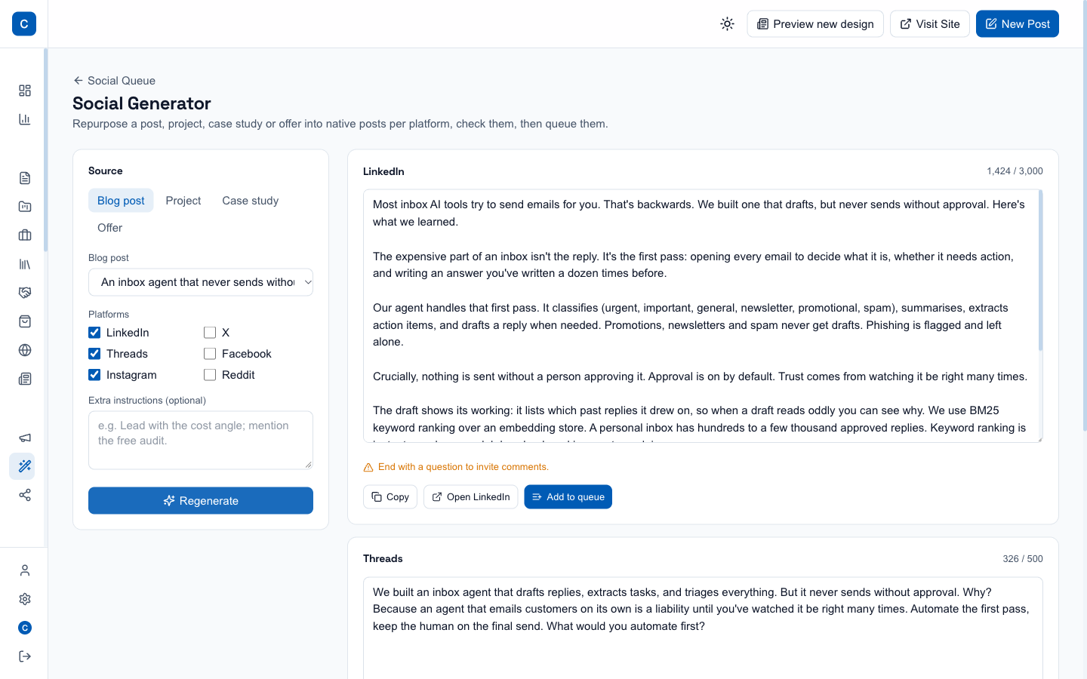This screenshot has height=679, width=1087.
Task: Copy the LinkedIn post text
Action: click(390, 497)
